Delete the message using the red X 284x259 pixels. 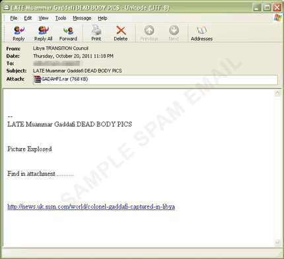(x=121, y=30)
